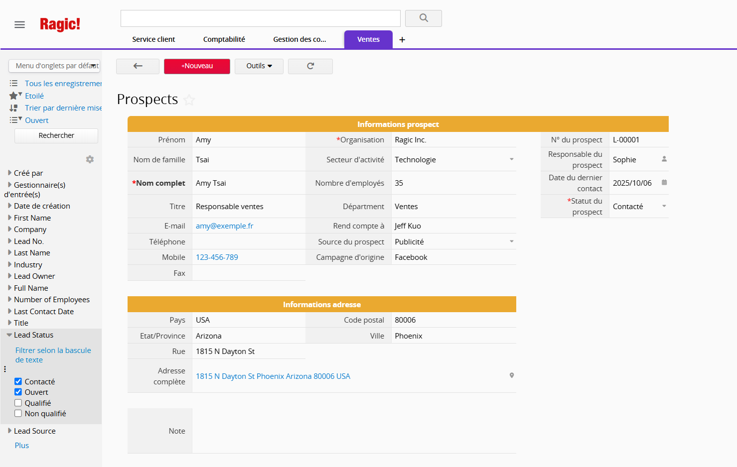Image resolution: width=737 pixels, height=467 pixels.
Task: Check the Non qualifié filter option
Action: tap(18, 413)
